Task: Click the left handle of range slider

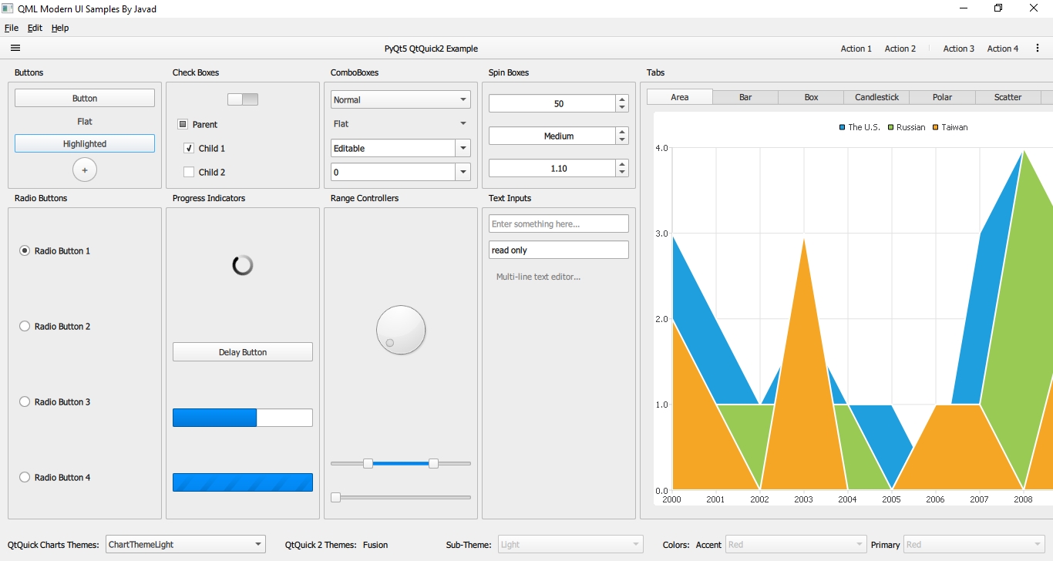Action: click(x=368, y=463)
